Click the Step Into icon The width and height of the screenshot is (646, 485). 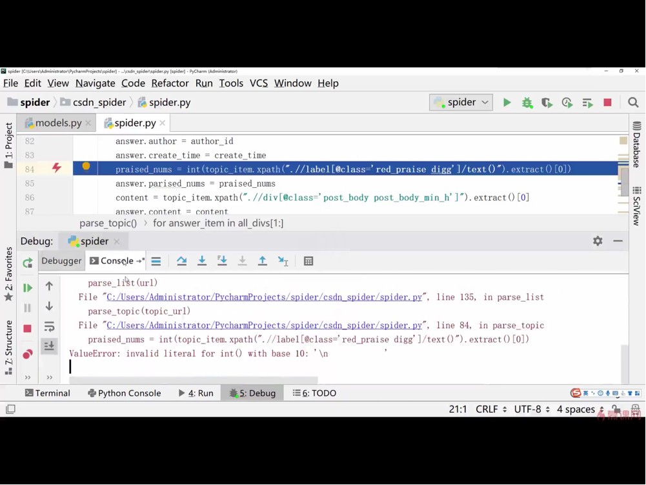(x=202, y=261)
